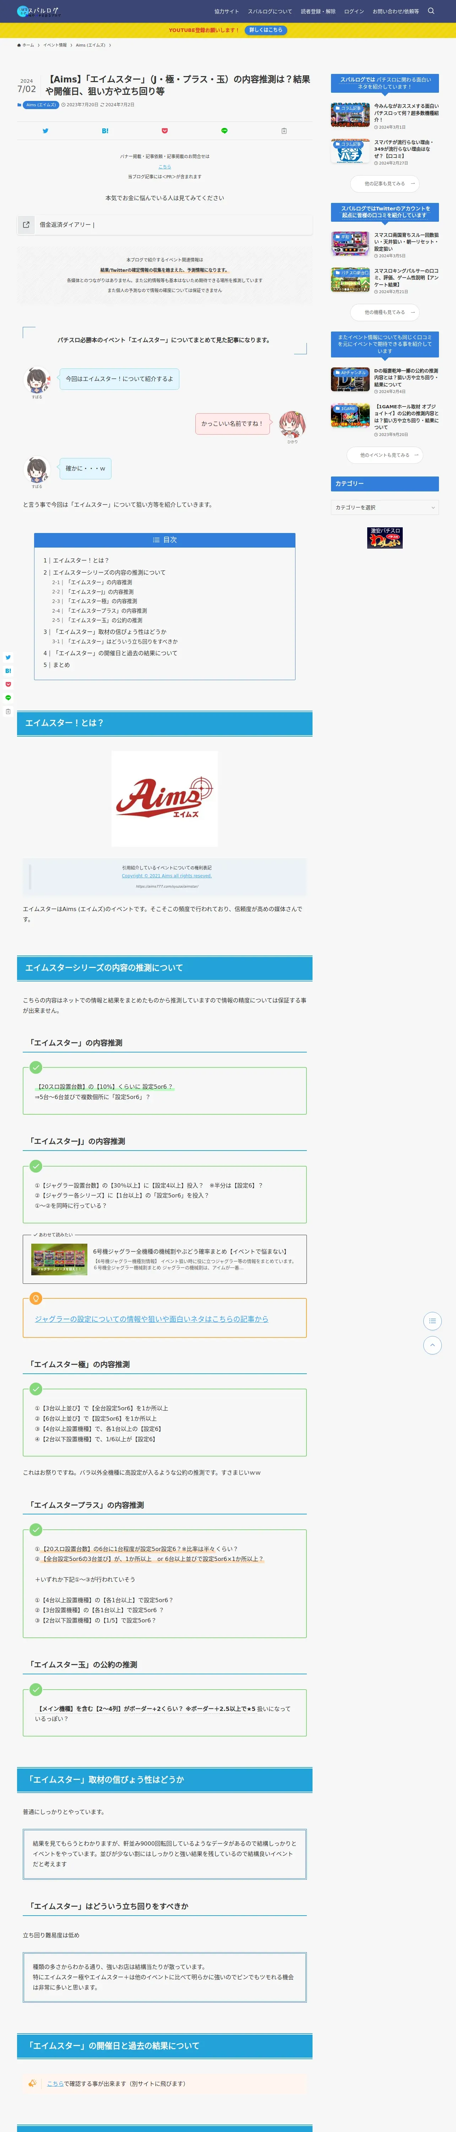Open table of contents floating list button
456x2132 pixels.
pos(432,1321)
